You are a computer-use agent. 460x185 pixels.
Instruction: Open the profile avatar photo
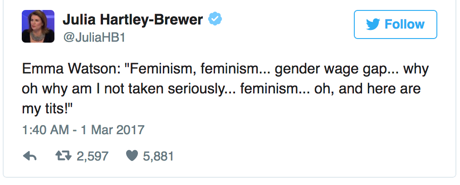tap(38, 26)
